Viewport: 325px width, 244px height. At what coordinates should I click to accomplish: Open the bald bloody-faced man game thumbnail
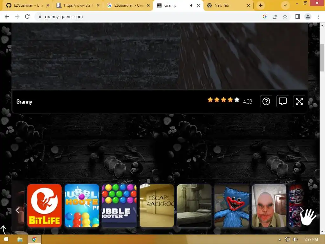click(269, 206)
